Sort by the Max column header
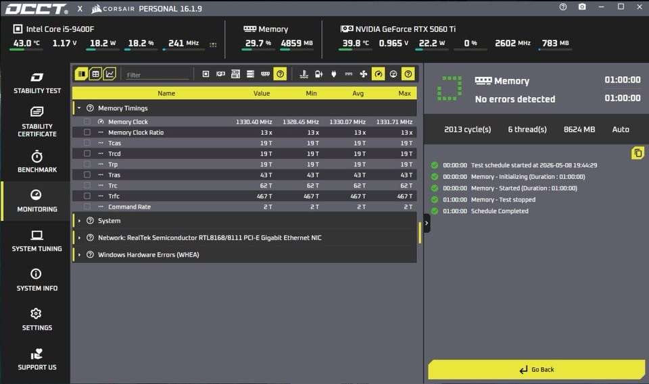 click(405, 93)
